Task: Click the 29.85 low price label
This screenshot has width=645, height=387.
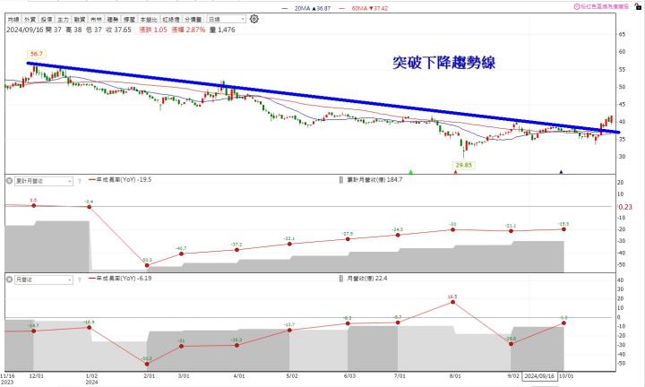Action: (x=464, y=165)
